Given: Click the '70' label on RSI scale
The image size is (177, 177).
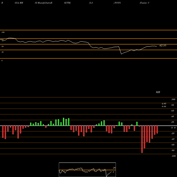Looking at the screenshot, I should (x=2, y=41).
